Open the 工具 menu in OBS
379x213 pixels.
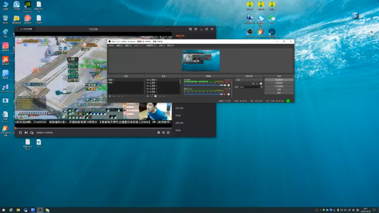162,45
